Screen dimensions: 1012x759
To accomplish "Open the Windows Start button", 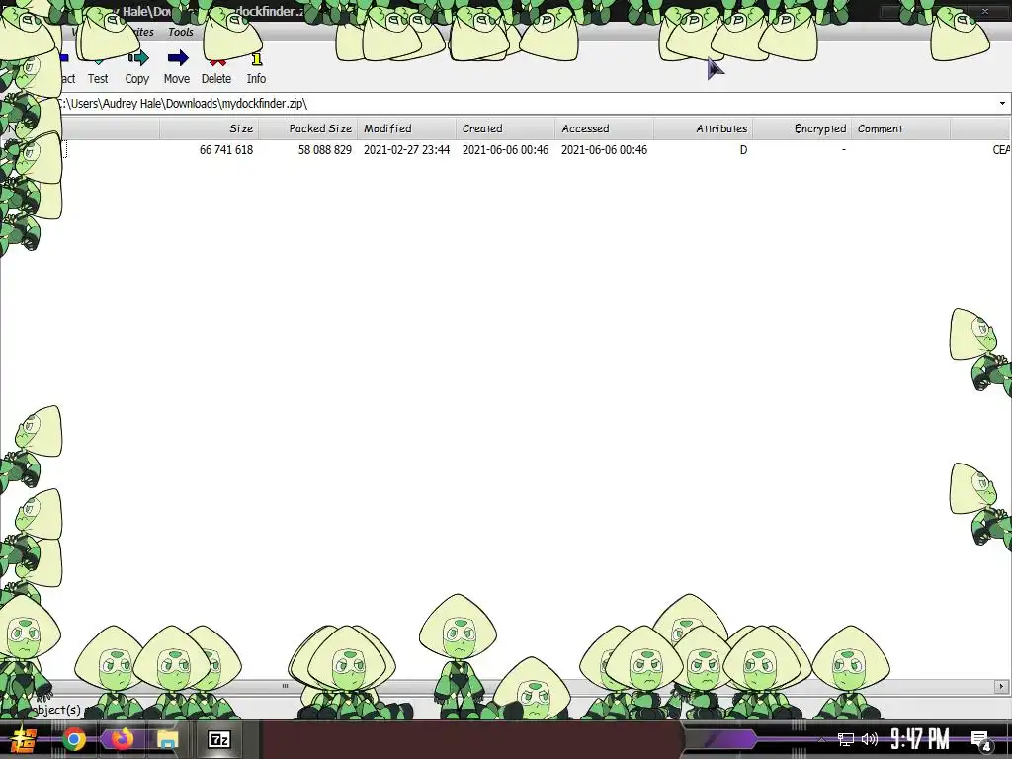I will 24,739.
